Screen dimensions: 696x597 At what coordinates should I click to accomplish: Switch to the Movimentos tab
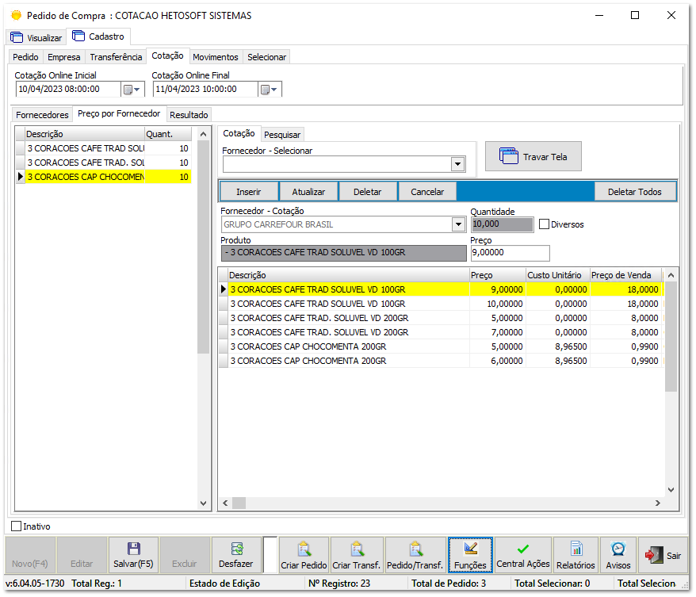coord(215,57)
